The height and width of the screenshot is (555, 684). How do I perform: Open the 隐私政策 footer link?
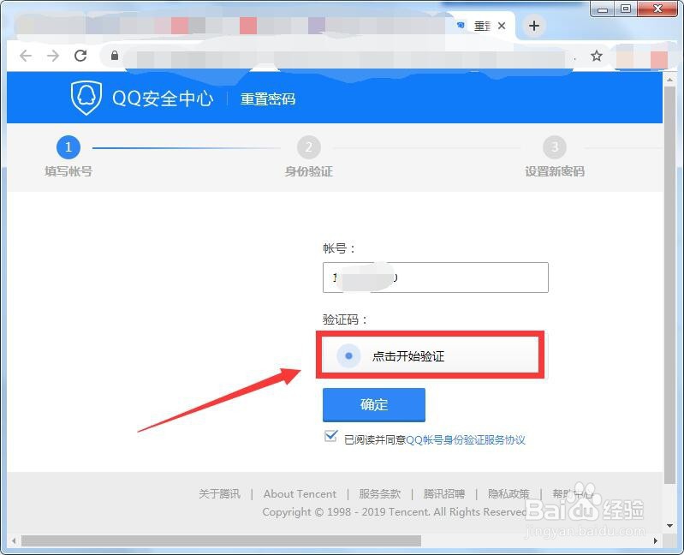(509, 494)
